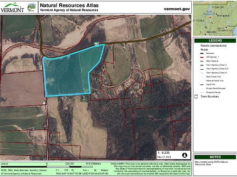Click the Parcels (standardized) legend label
Image resolution: width=237 pixels, height=177 pixels.
click(x=214, y=45)
